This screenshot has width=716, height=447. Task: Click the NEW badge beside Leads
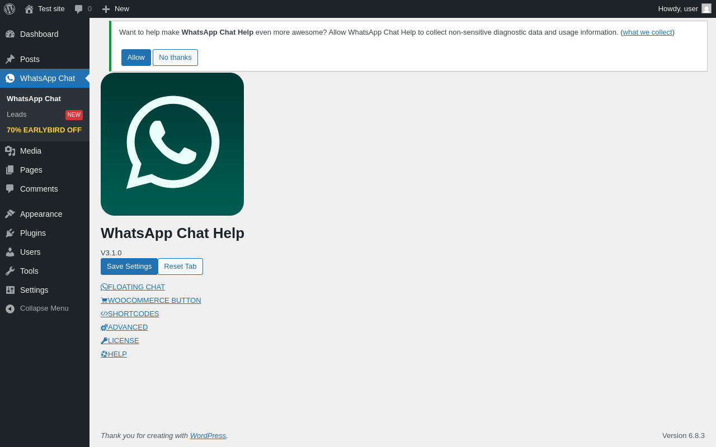coord(74,115)
